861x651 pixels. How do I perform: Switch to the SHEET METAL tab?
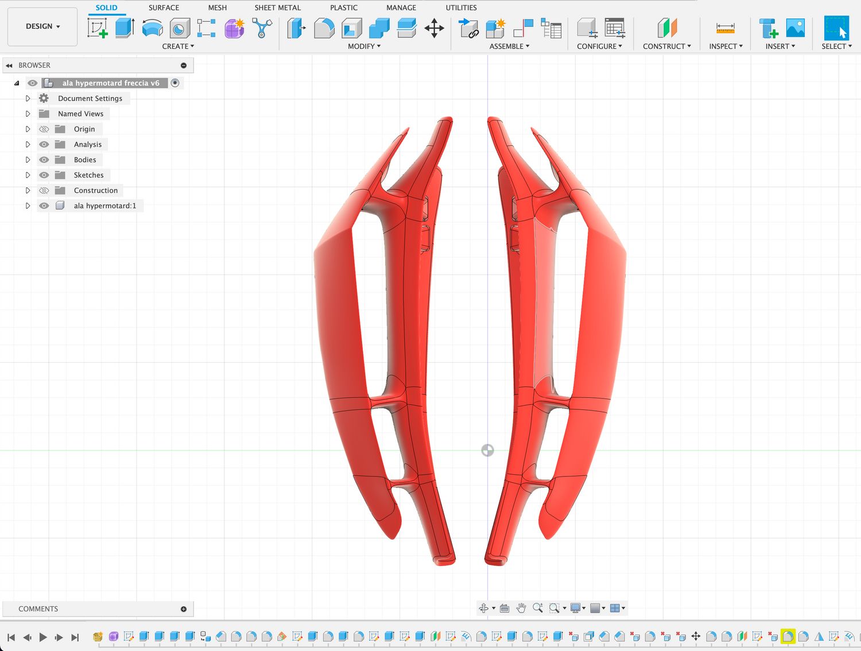point(277,7)
